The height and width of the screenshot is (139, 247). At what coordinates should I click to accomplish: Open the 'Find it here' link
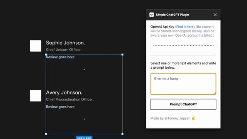[x=185, y=27]
